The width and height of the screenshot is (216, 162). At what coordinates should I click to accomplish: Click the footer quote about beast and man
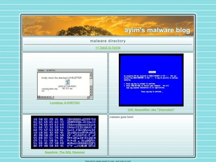pyautogui.click(x=108, y=161)
